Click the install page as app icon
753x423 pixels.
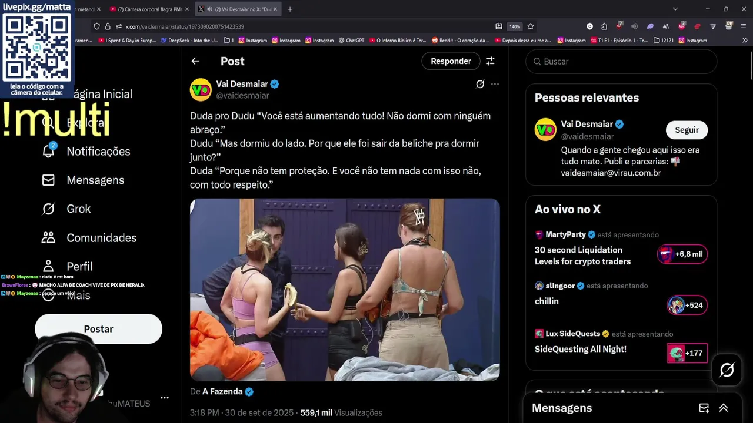click(499, 26)
